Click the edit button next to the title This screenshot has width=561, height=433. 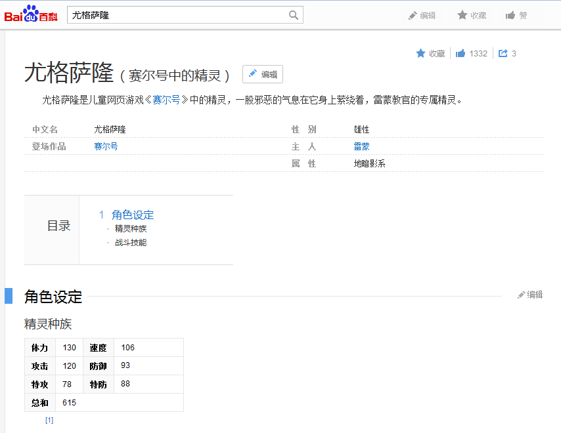[262, 74]
